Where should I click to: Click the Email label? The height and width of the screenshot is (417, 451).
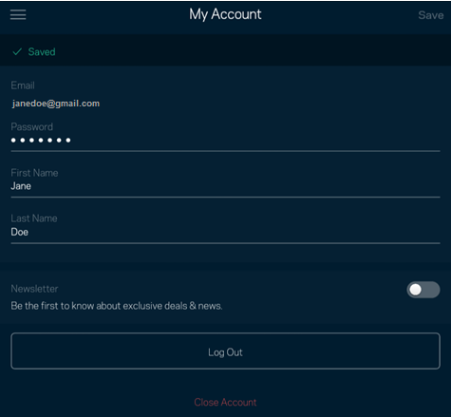pos(23,85)
